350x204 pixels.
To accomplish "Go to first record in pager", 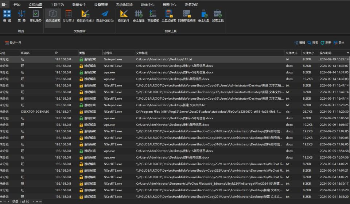I will (x=1, y=201).
